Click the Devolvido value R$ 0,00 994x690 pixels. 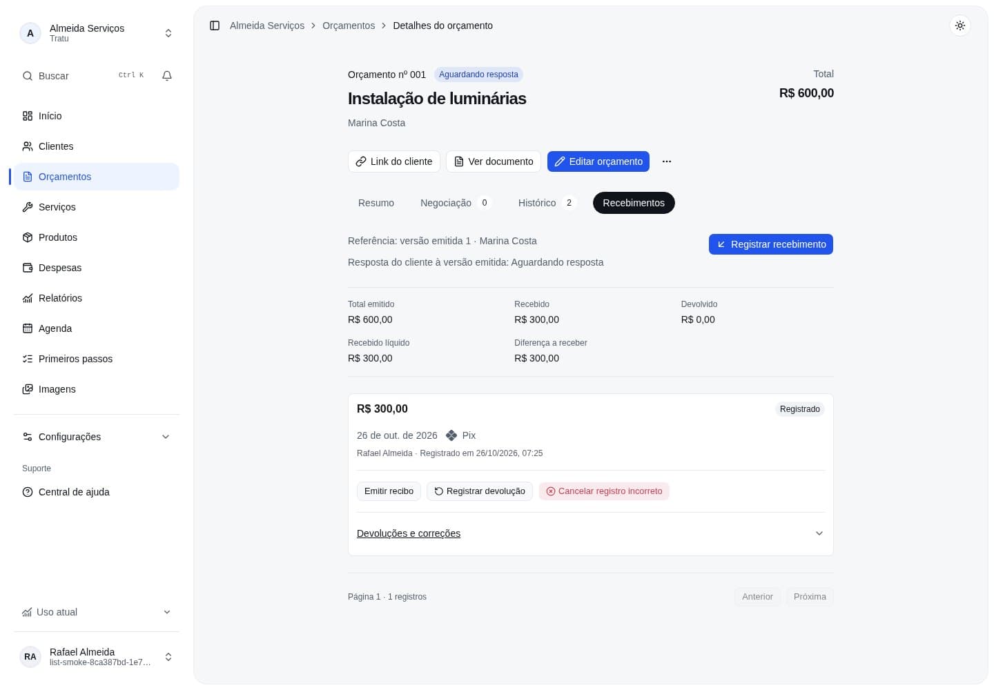click(x=698, y=319)
